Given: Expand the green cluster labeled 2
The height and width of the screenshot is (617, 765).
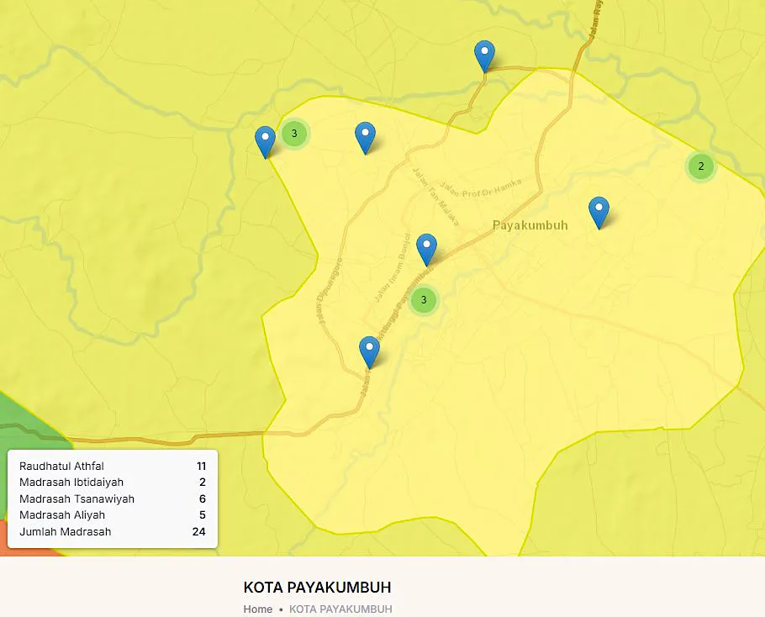Looking at the screenshot, I should click(x=700, y=166).
